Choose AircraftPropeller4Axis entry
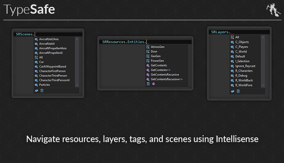284x163 pixels. coord(53,48)
